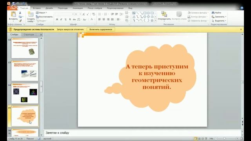The height and width of the screenshot is (141, 251).
Task: Open the Layout (Макет) dropdown
Action: (x=42, y=13)
